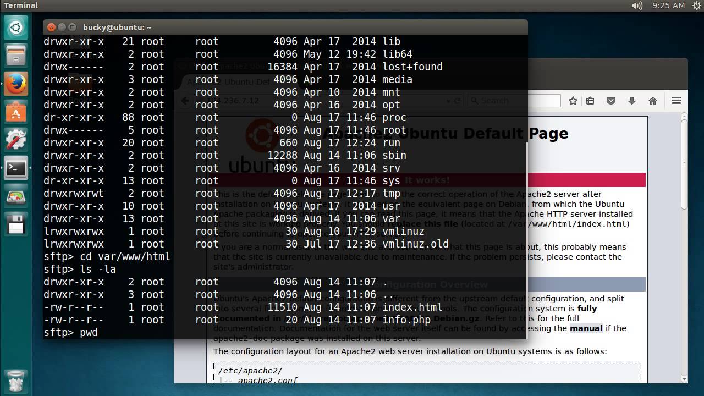Click 'proc' directory entry in terminal

tap(394, 117)
